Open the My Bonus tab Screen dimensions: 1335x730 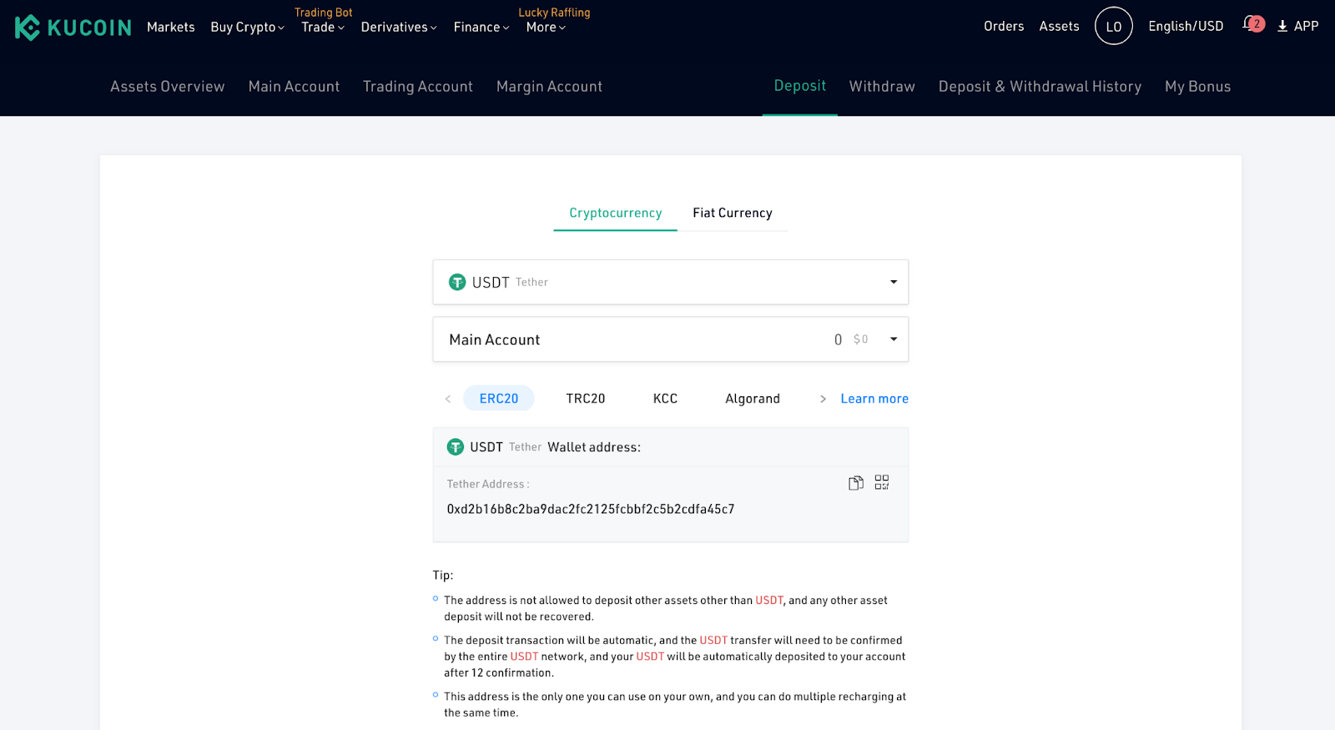(x=1197, y=86)
